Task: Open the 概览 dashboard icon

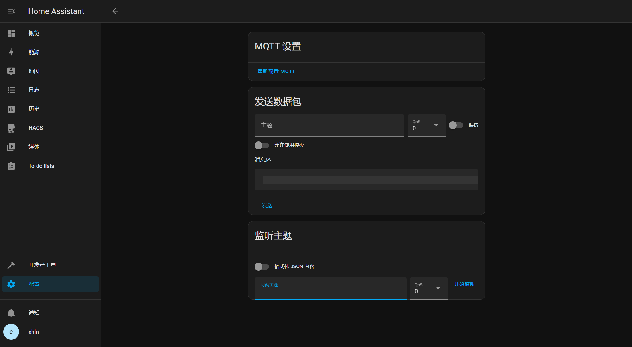Action: click(x=11, y=33)
